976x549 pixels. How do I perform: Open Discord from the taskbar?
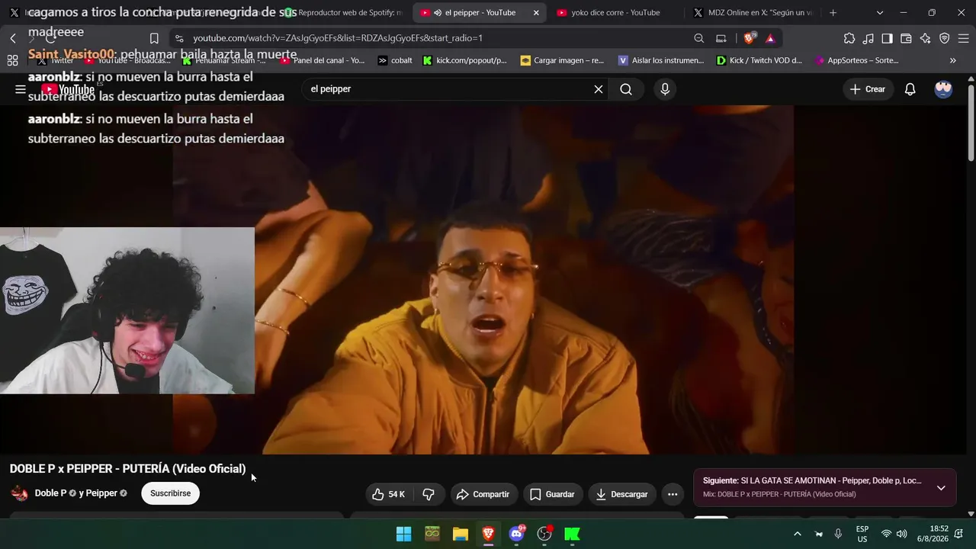(517, 534)
